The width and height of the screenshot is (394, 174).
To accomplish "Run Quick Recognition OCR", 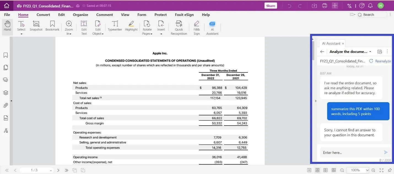I will [179, 24].
